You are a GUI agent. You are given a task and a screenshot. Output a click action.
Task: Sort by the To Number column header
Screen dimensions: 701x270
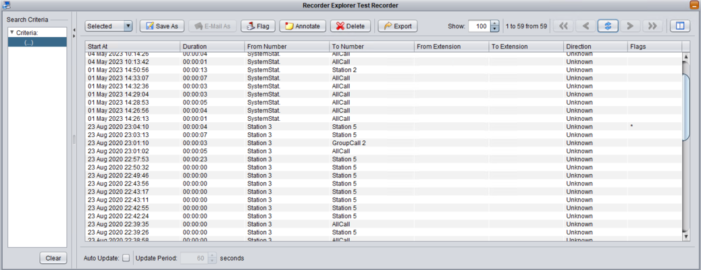pos(371,47)
